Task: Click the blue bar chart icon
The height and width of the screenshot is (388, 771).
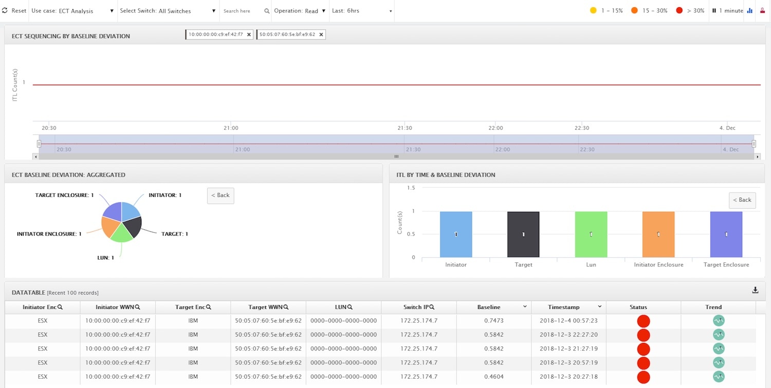Action: tap(749, 11)
